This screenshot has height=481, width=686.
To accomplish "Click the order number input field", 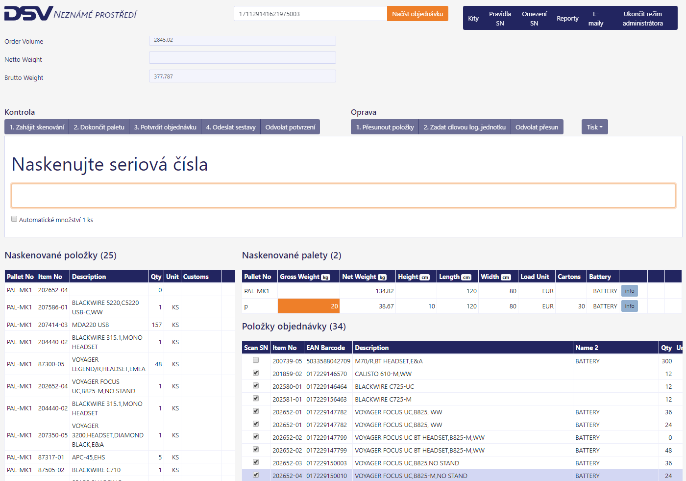I will (x=310, y=14).
